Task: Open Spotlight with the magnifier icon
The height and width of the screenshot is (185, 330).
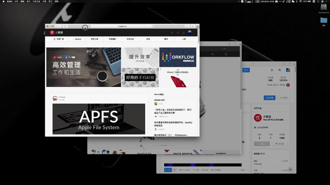Action: 318,1
